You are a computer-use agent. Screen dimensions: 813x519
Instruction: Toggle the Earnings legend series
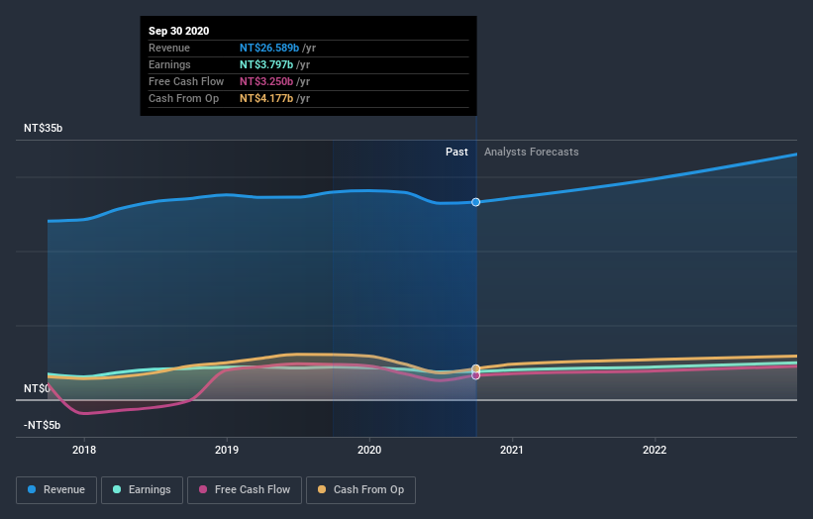click(x=142, y=490)
